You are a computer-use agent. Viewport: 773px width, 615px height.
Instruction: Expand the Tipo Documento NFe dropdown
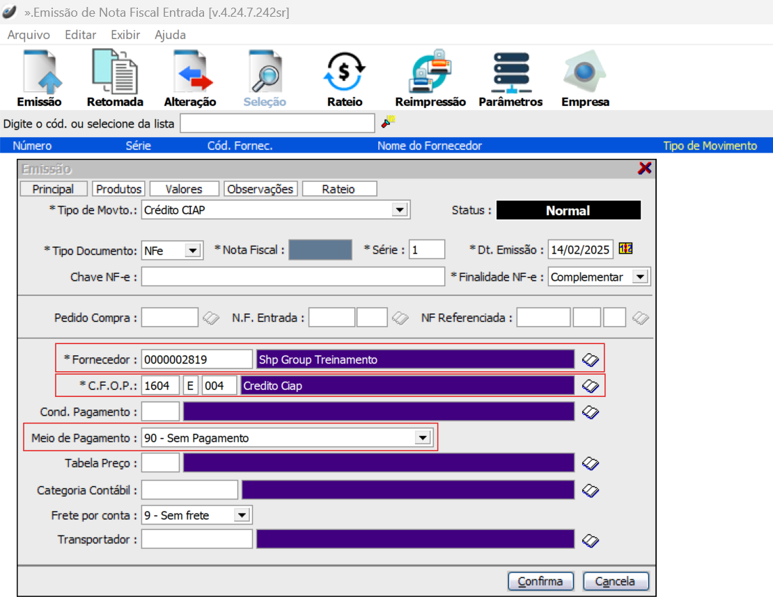pyautogui.click(x=193, y=250)
